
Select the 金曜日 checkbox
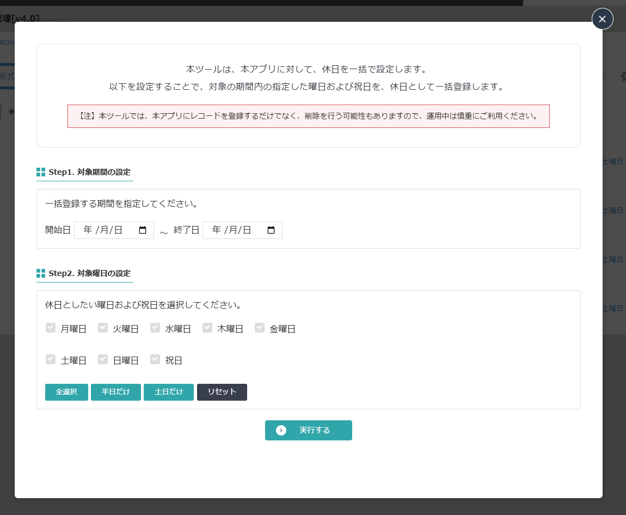[260, 328]
